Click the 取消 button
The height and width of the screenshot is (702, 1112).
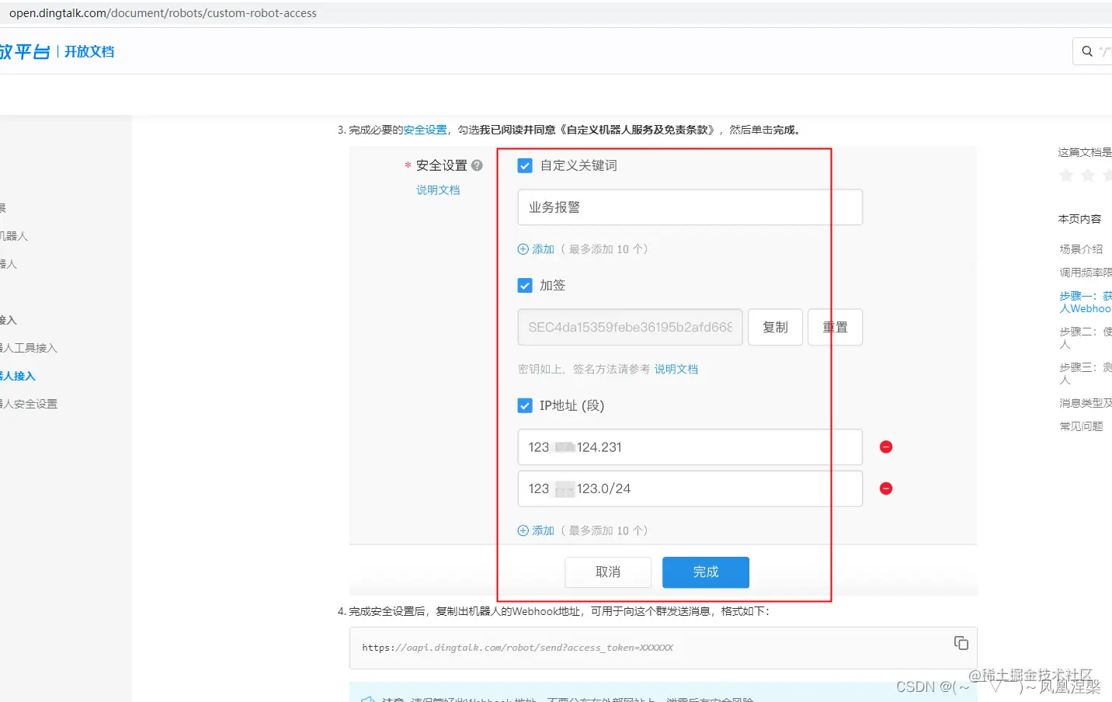[x=607, y=572]
